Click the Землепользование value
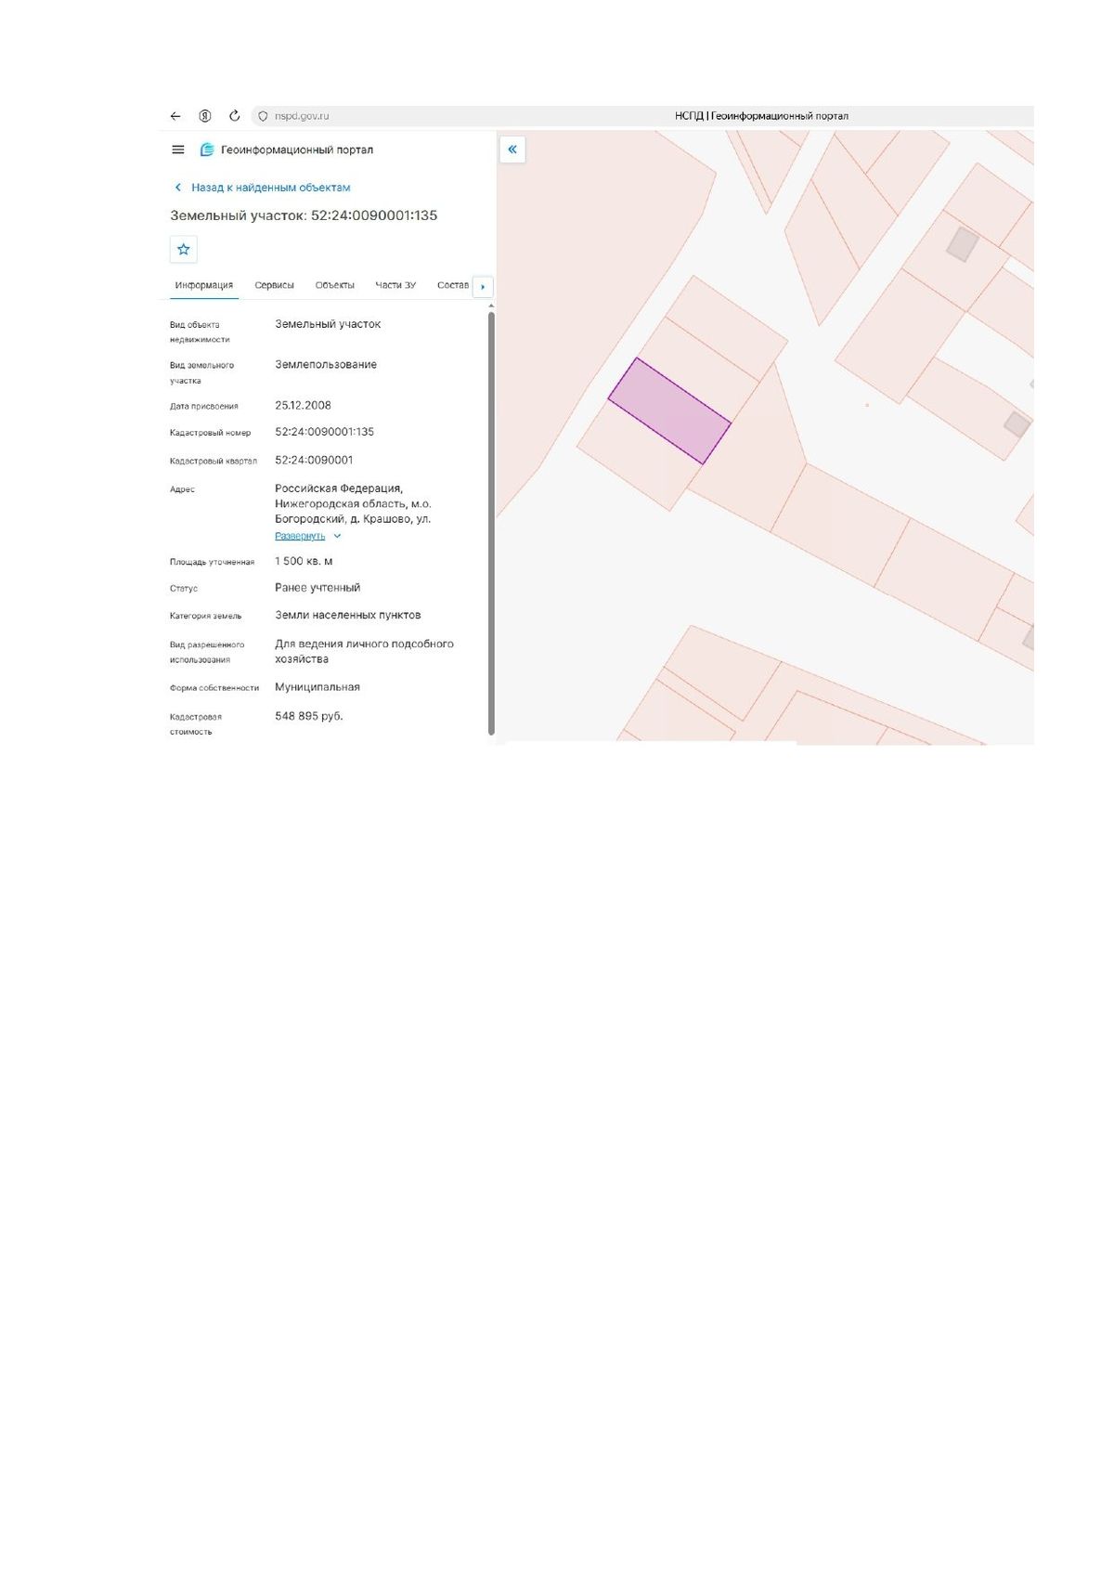The image size is (1114, 1575). click(x=326, y=365)
